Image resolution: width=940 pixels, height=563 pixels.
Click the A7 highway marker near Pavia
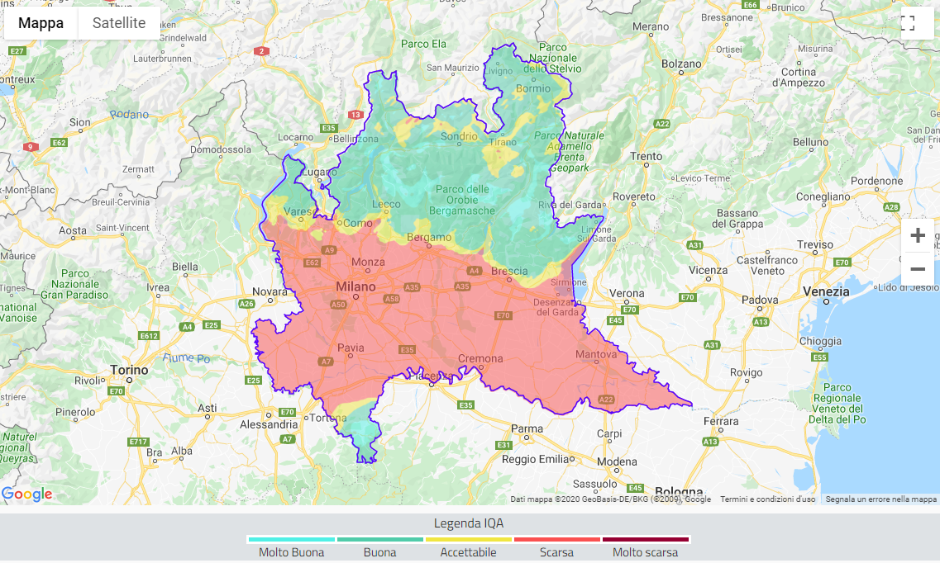(x=326, y=362)
